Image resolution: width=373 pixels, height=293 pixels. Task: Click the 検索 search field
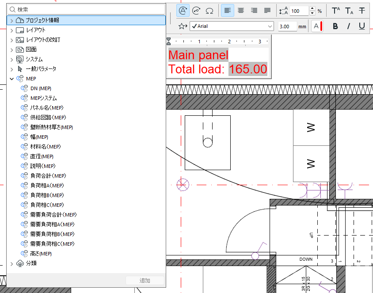click(x=86, y=10)
